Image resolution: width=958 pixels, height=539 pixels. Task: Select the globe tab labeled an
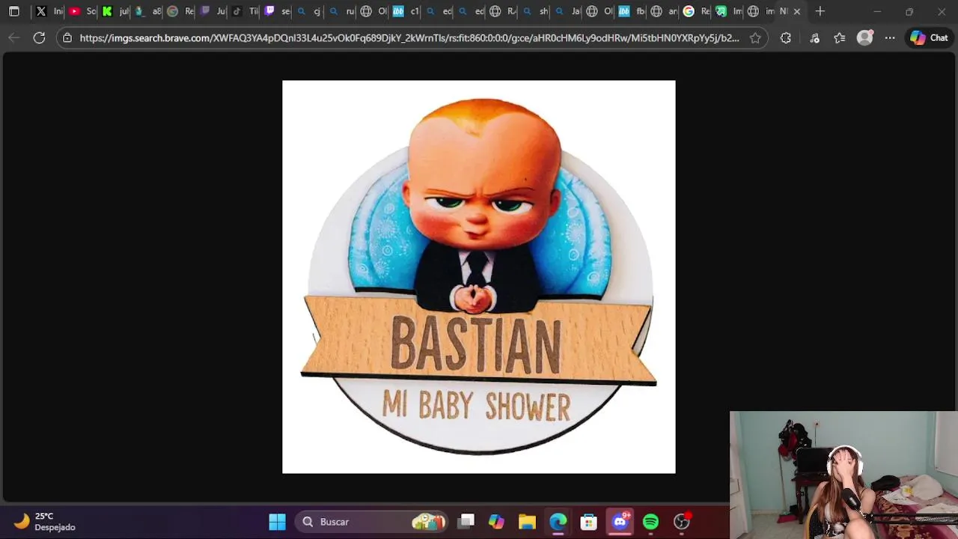663,11
